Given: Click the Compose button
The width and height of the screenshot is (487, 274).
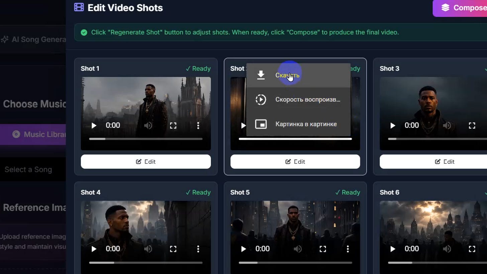Looking at the screenshot, I should pyautogui.click(x=460, y=8).
